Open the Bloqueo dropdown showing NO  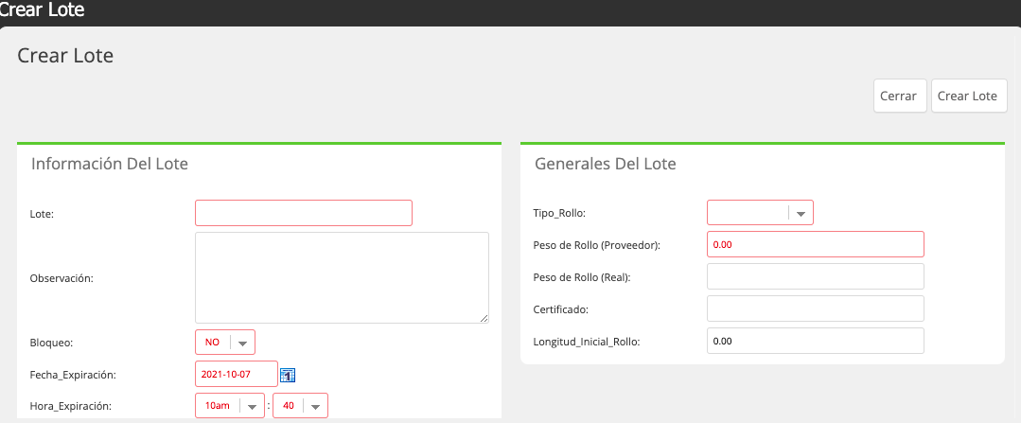point(225,343)
